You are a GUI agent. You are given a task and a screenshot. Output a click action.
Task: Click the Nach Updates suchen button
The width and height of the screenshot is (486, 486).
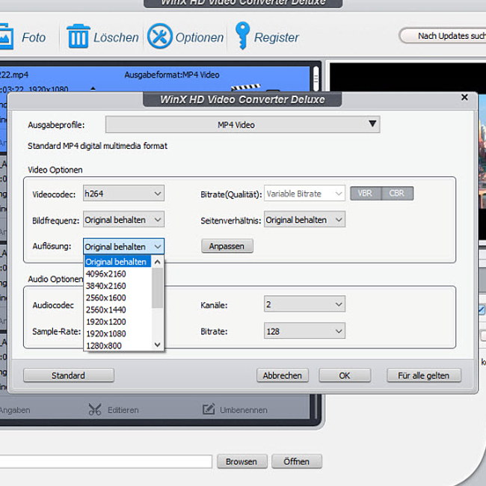coord(442,35)
